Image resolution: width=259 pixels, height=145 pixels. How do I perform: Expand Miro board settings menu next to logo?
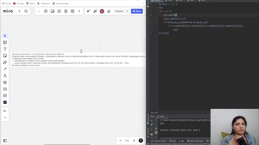coord(19,11)
